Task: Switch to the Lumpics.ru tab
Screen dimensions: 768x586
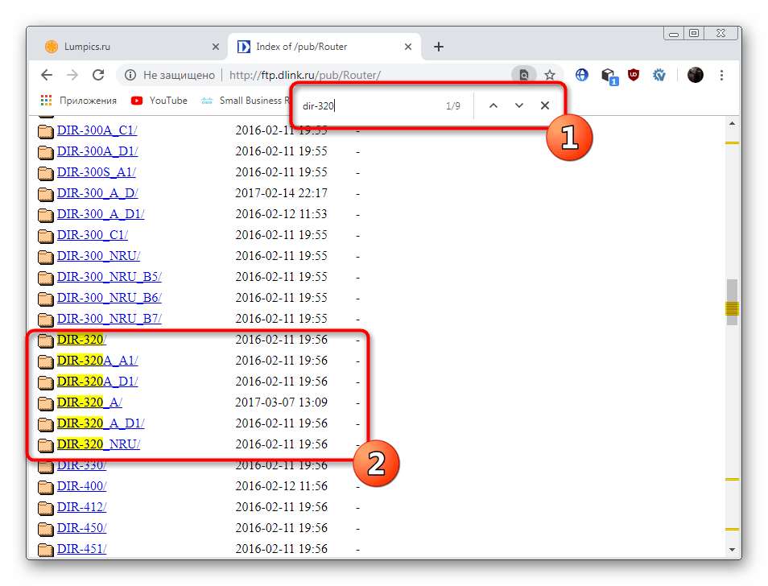Action: pos(127,47)
